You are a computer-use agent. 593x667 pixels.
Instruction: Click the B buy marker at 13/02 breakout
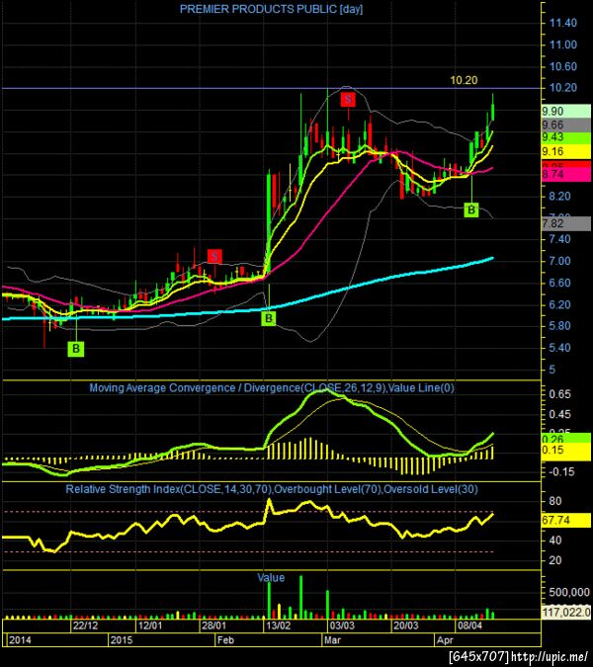click(x=269, y=318)
